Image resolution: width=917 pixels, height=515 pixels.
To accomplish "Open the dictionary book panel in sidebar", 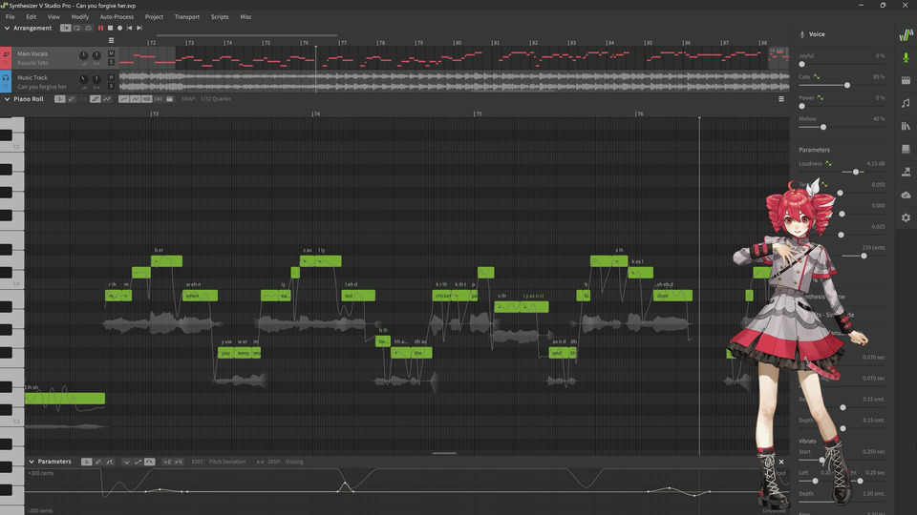I will [x=906, y=149].
